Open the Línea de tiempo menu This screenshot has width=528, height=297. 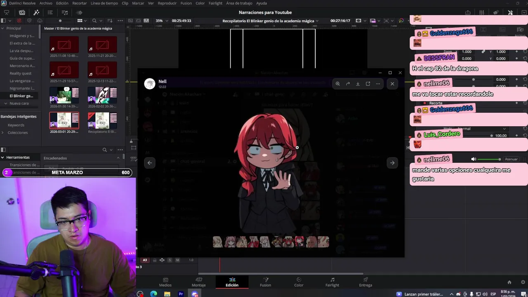pos(104,3)
